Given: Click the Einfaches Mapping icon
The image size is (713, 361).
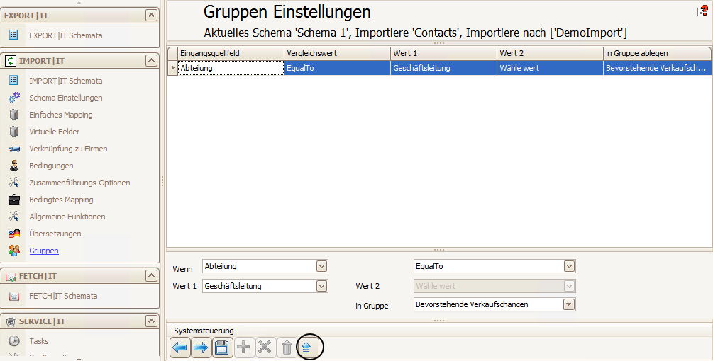Looking at the screenshot, I should coord(13,114).
